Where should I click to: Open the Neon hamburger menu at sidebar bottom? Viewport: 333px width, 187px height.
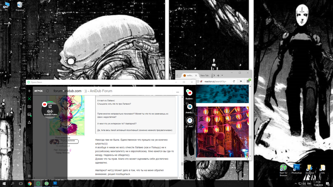29,176
